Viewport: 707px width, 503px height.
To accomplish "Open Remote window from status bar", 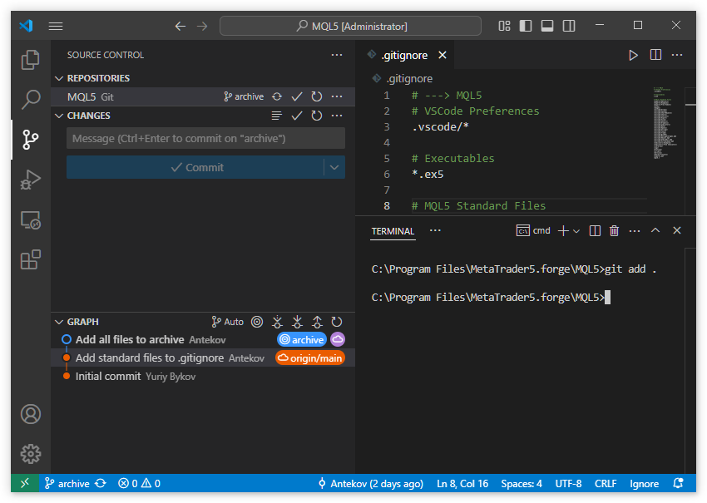I will pos(25,483).
